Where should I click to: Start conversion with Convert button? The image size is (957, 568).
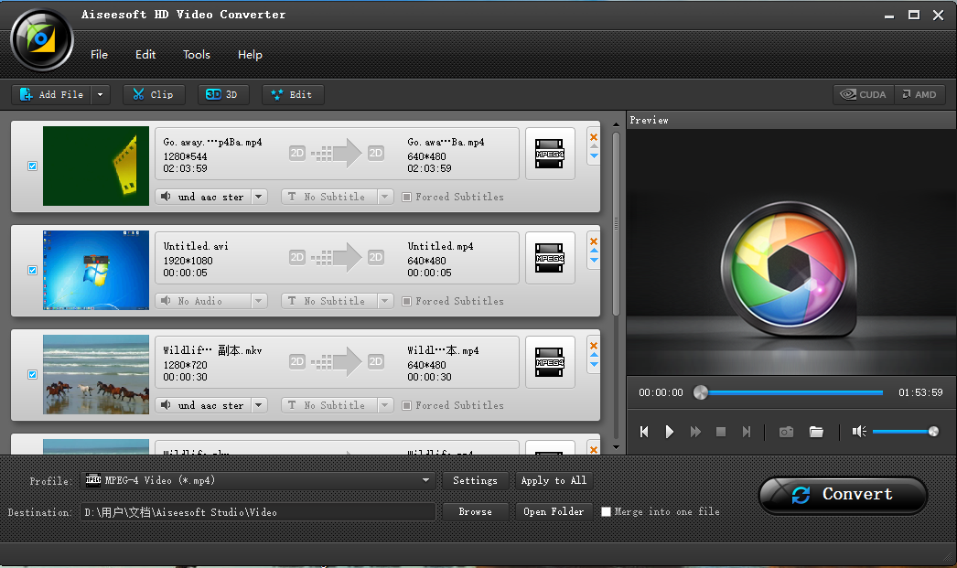[x=843, y=495]
